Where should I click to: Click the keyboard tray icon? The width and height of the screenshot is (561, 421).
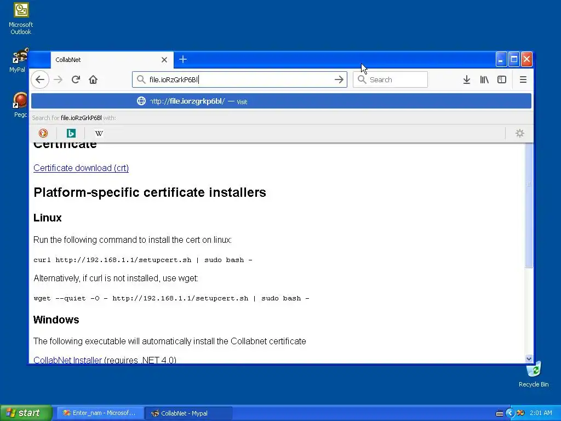(500, 413)
